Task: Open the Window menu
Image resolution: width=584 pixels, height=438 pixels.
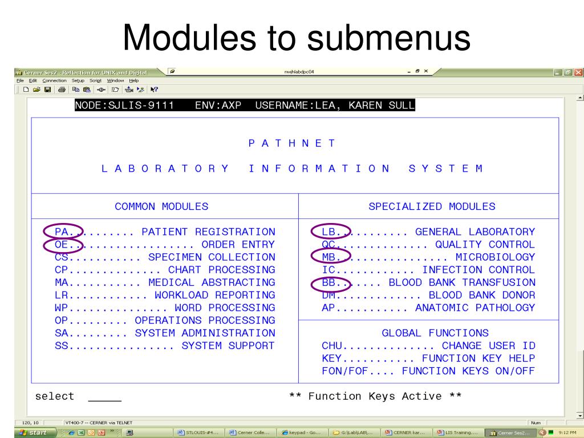Action: coord(116,82)
